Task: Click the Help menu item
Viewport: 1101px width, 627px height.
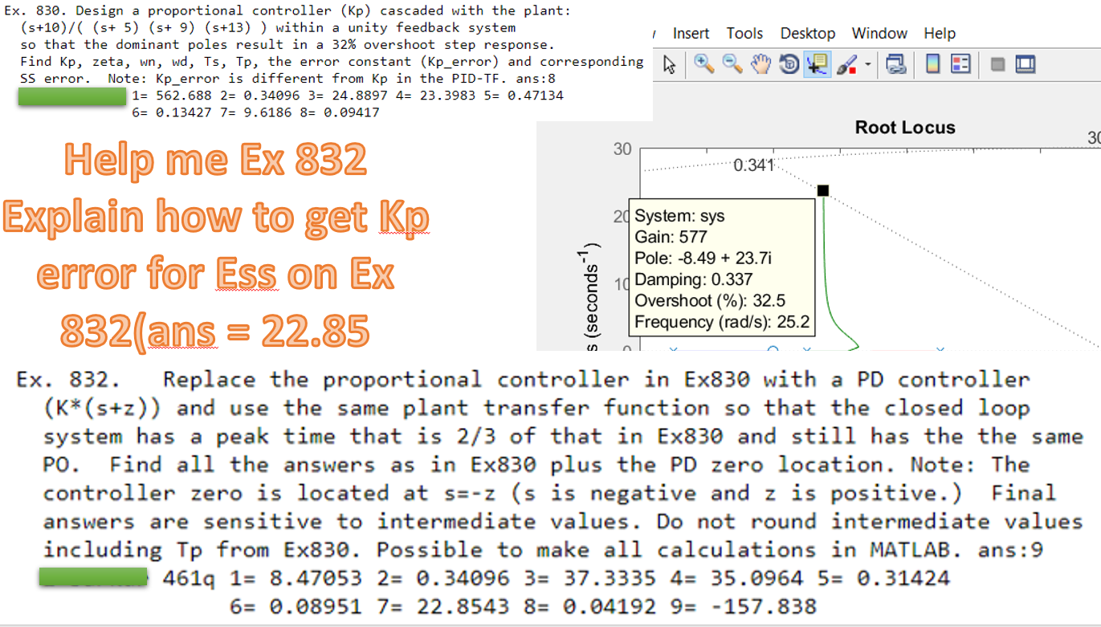Action: 939,33
